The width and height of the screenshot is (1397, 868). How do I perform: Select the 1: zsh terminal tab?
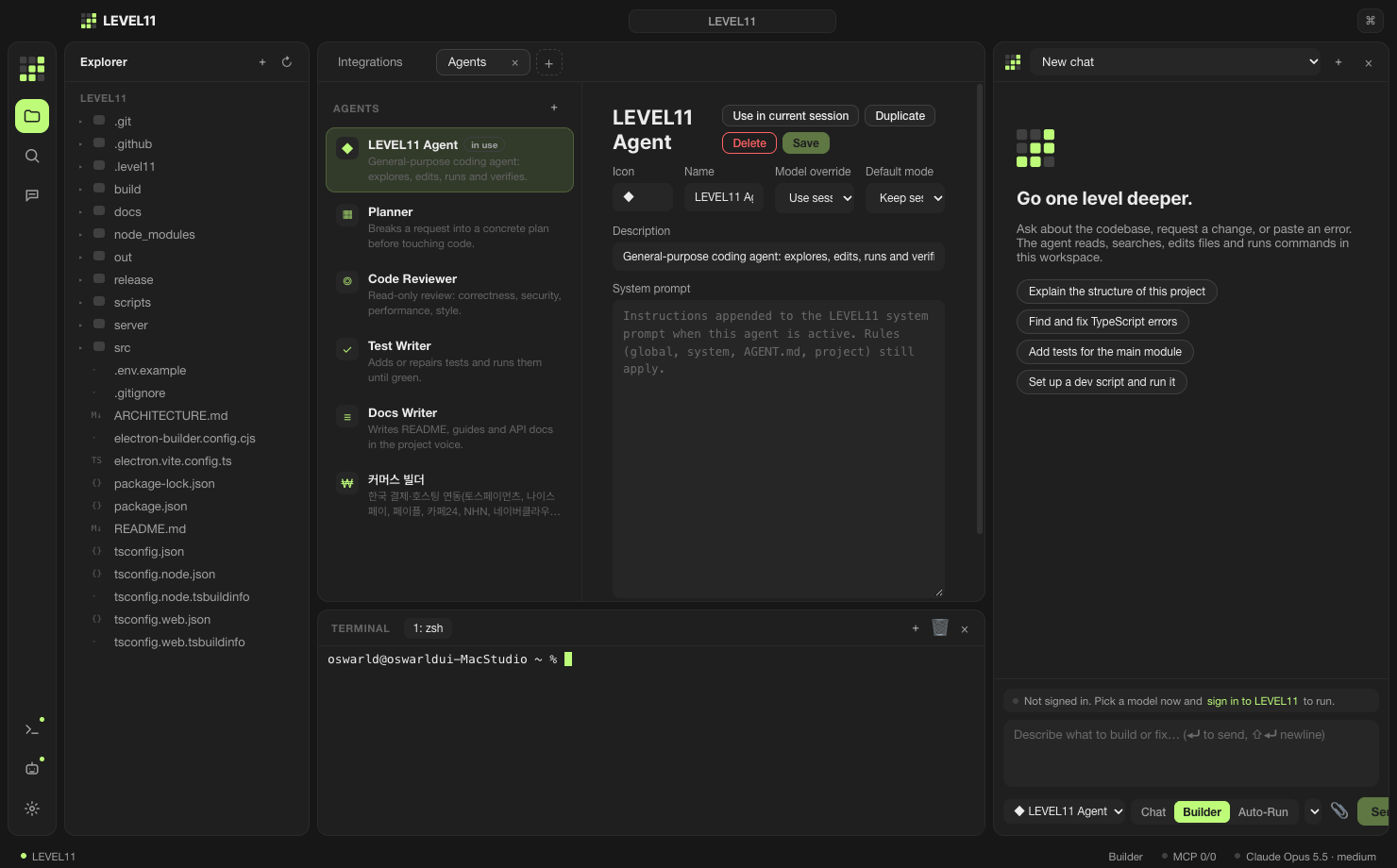tap(428, 628)
